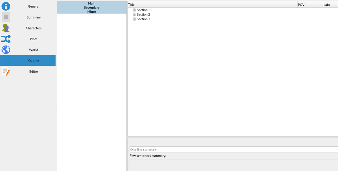Sort by the POV column header
Screen dimensions: 338x171
[310, 5]
